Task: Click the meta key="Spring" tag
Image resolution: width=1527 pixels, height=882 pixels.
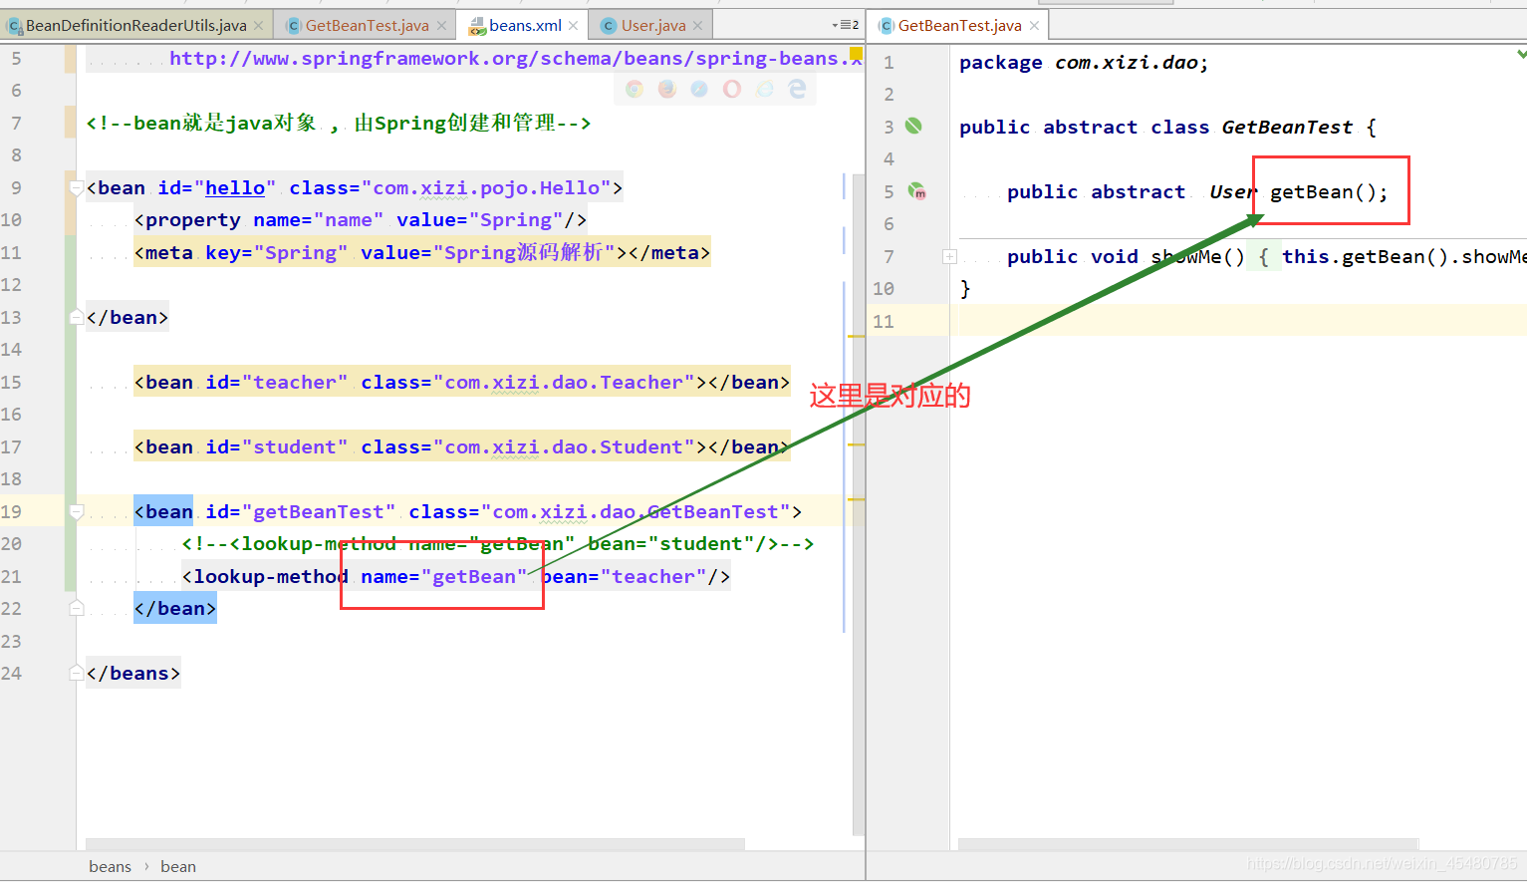Action: 422,252
